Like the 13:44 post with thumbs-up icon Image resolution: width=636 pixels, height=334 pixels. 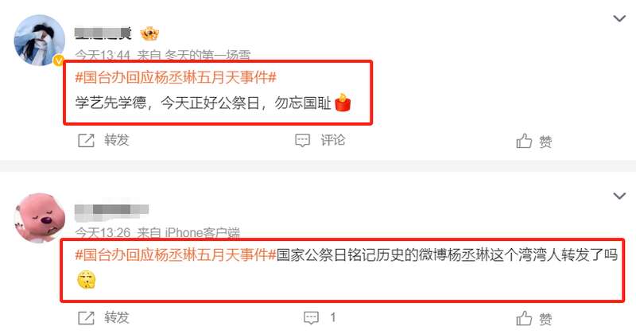pos(524,141)
